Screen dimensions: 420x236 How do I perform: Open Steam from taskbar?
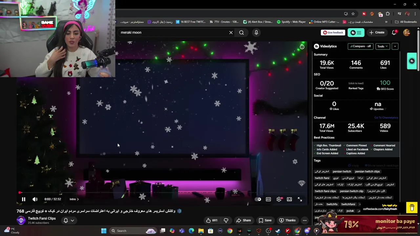tap(278, 231)
